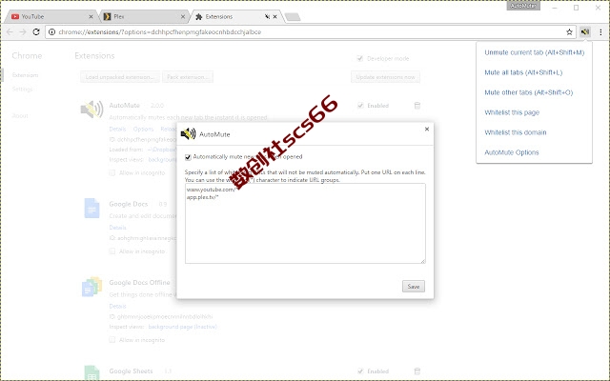
Task: Click the Google Sheets extension icon
Action: click(91, 372)
